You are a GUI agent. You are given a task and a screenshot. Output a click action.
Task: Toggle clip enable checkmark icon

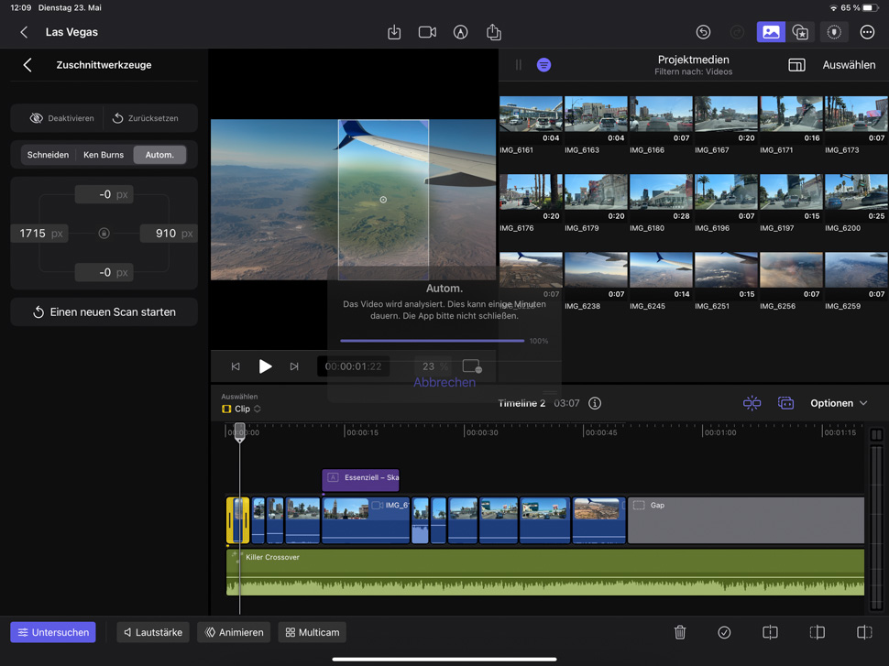724,632
